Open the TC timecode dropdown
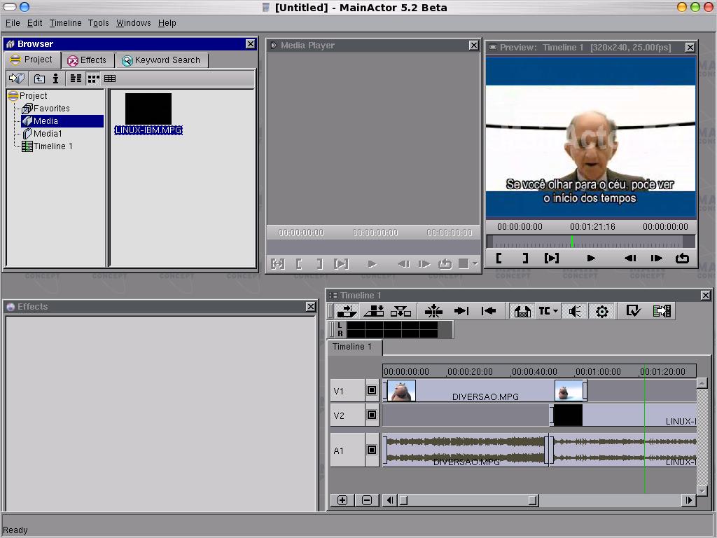Image resolution: width=717 pixels, height=538 pixels. [548, 311]
